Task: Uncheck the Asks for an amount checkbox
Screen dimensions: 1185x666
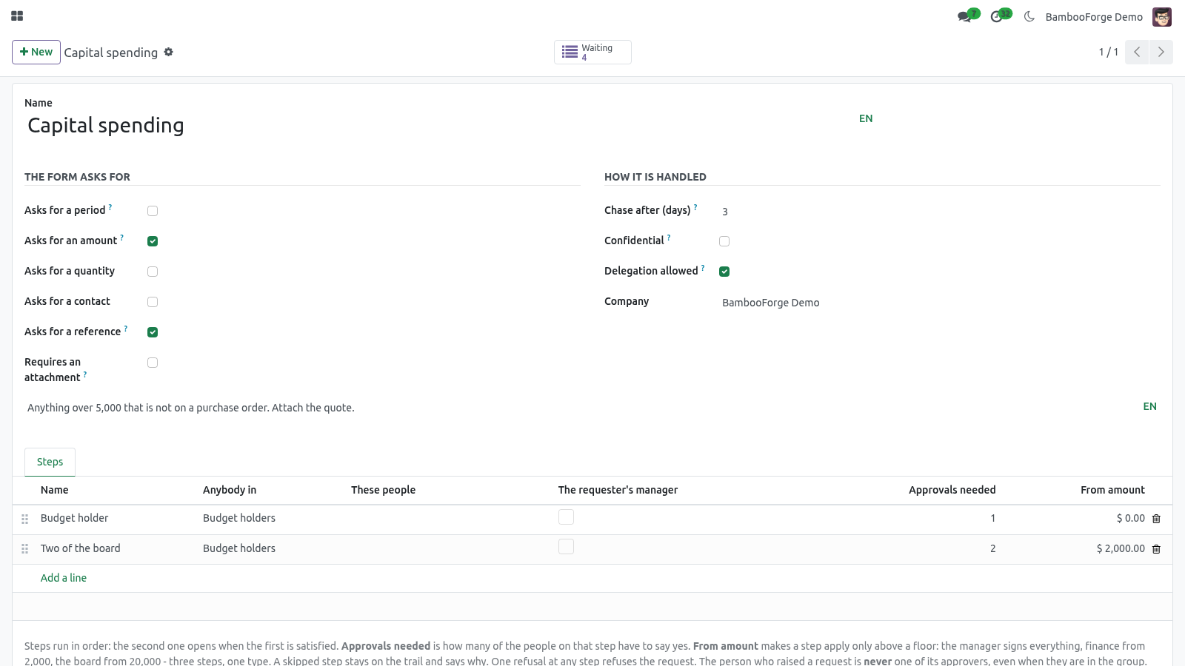Action: click(x=153, y=241)
